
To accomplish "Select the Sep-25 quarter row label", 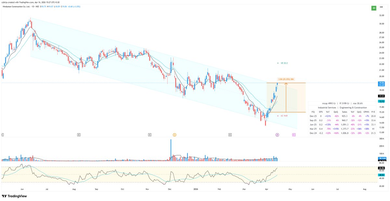I will [x=313, y=120].
